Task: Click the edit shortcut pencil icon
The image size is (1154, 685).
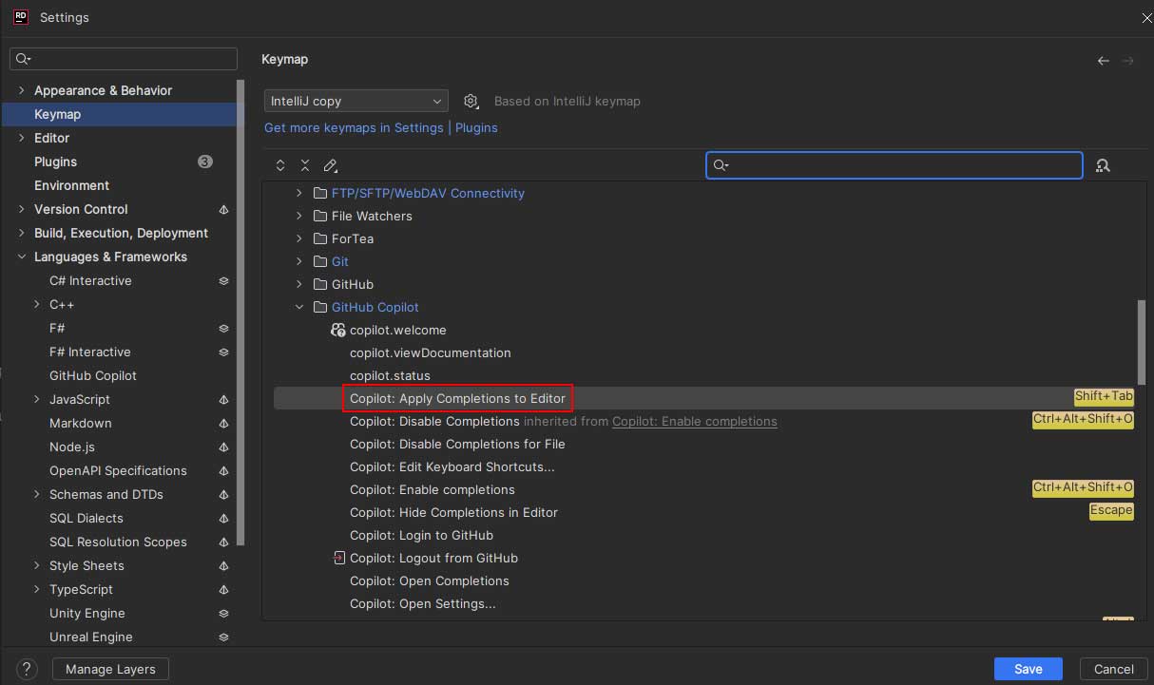Action: (331, 165)
